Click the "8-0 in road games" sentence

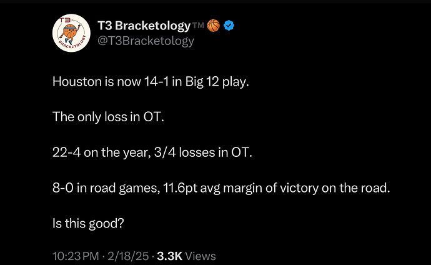(221, 188)
